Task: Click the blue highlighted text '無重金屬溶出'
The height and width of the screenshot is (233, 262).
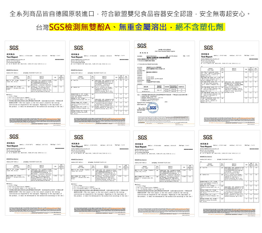Action: coord(143,27)
